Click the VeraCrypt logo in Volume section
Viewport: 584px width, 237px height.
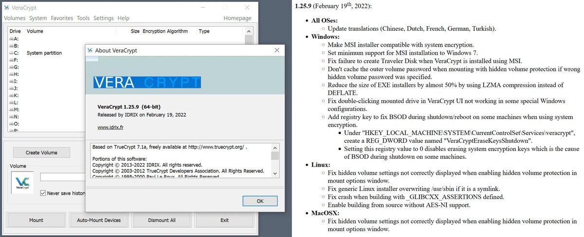click(22, 183)
